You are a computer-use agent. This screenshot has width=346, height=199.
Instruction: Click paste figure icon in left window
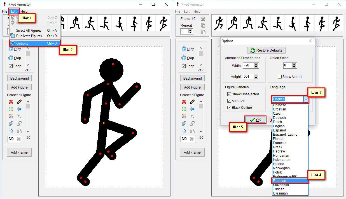[19, 131]
